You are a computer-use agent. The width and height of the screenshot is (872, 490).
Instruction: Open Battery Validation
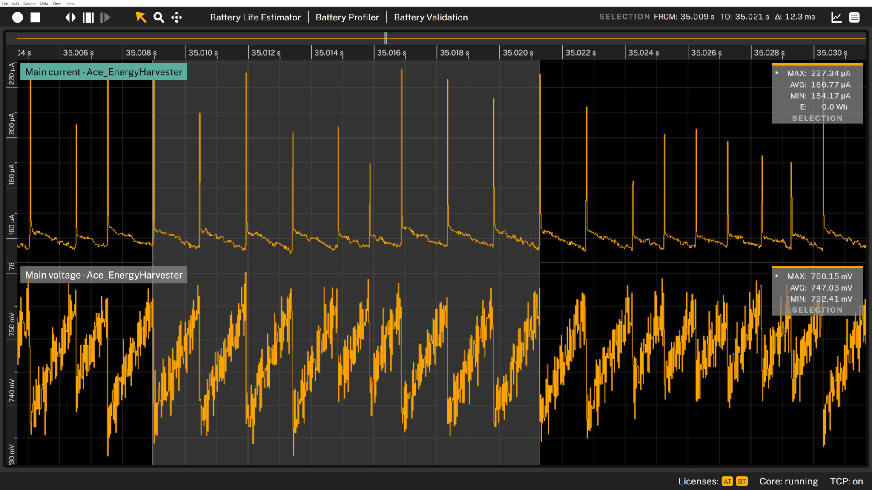[x=430, y=17]
